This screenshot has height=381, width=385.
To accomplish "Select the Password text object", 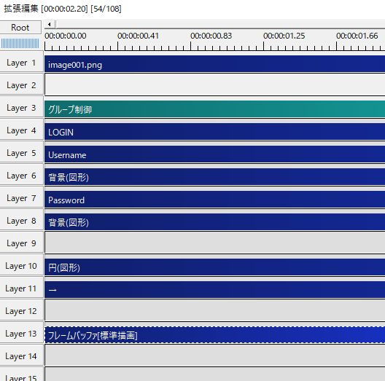I will tap(214, 199).
